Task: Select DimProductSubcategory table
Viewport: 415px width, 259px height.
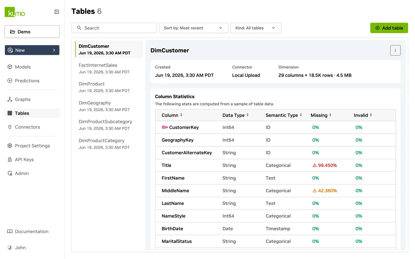Action: (109, 125)
